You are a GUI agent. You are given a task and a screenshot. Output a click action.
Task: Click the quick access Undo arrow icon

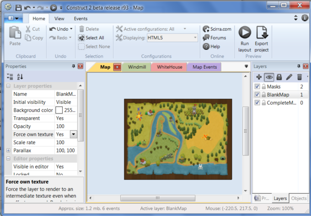[27, 8]
